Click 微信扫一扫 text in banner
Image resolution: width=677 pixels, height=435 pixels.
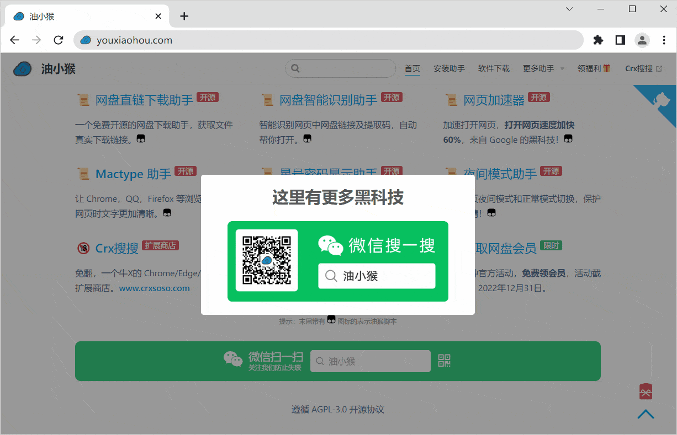point(276,357)
